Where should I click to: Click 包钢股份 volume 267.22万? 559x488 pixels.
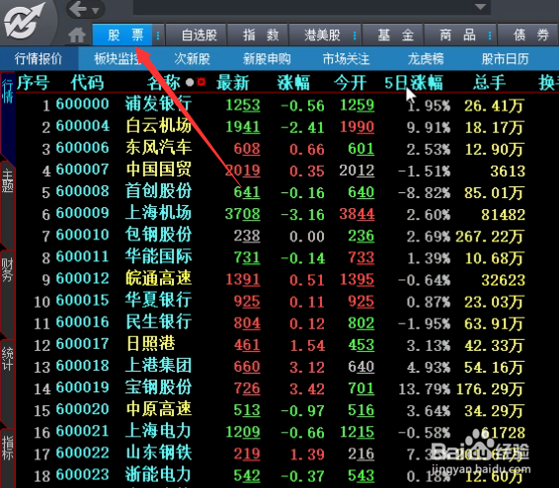(x=490, y=237)
